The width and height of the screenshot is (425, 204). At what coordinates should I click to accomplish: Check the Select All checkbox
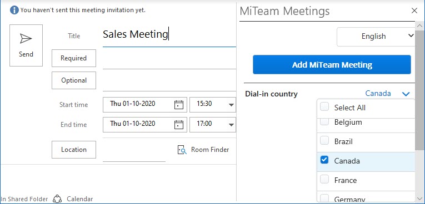point(324,106)
